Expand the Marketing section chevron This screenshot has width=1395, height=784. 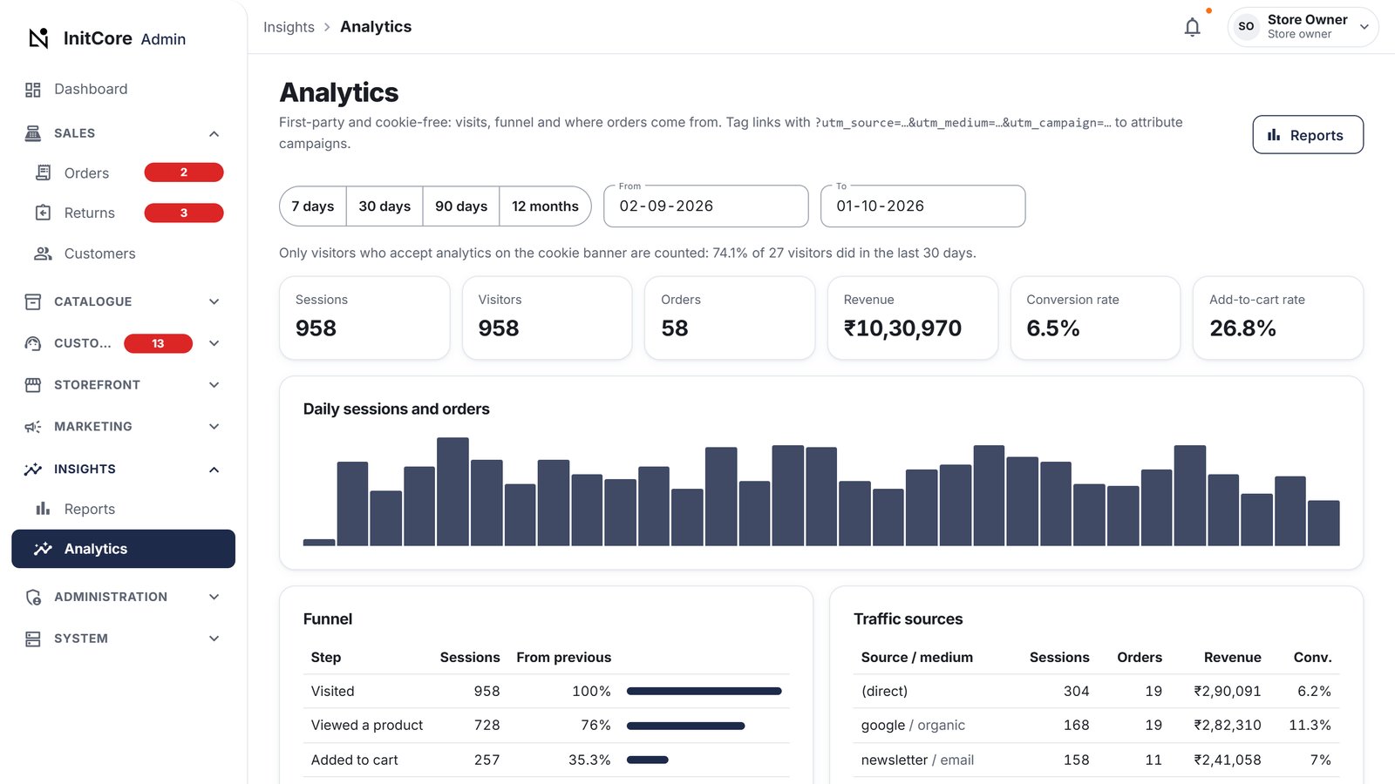214,427
